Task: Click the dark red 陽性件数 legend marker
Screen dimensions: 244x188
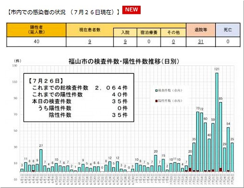Action: click(x=156, y=101)
